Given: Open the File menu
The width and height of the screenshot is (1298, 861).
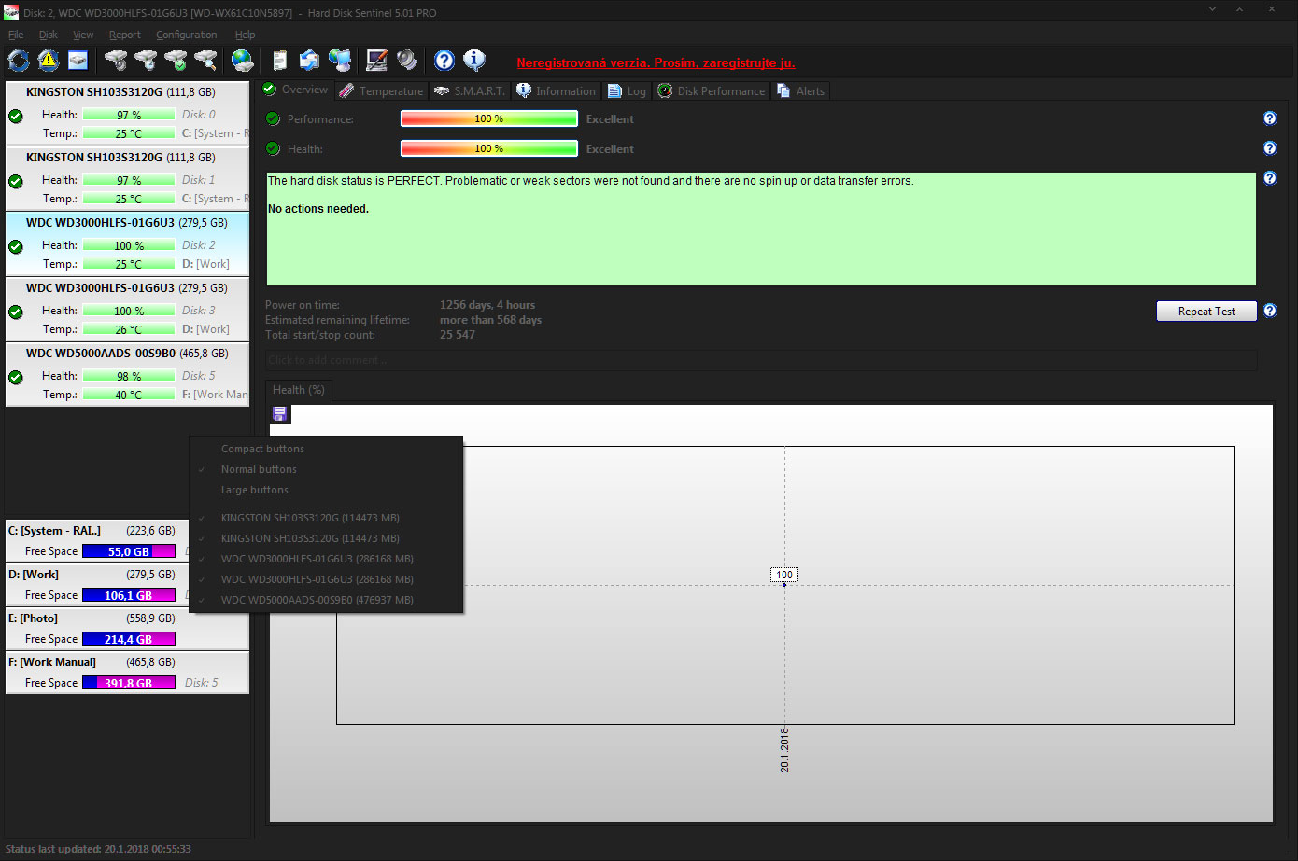Looking at the screenshot, I should tap(16, 35).
